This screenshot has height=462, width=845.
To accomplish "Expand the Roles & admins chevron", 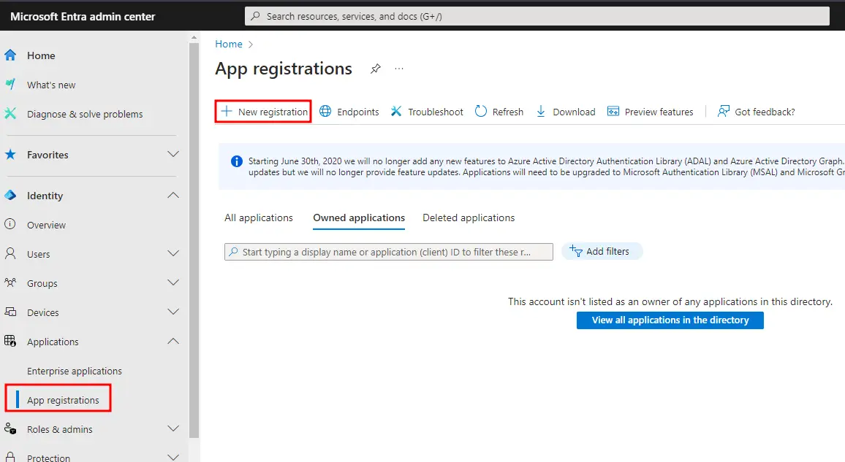I will 173,428.
